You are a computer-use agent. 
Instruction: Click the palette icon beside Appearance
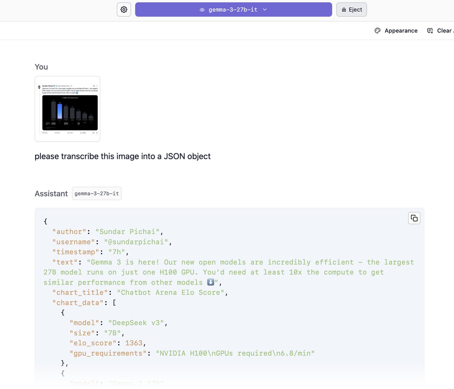377,30
